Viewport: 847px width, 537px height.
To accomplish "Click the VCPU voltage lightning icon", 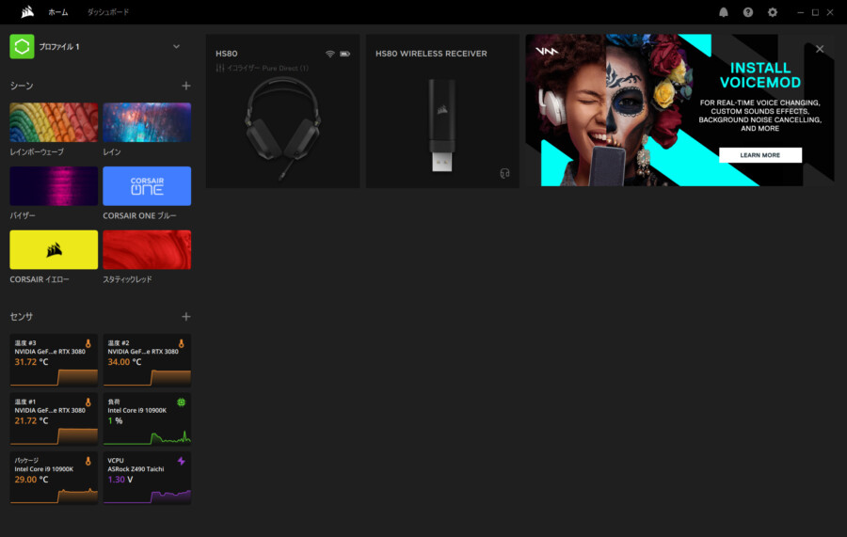I will click(182, 461).
